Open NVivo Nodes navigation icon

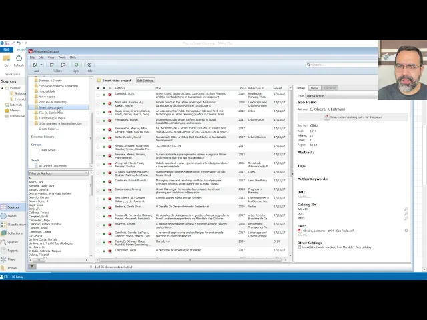pos(3,216)
